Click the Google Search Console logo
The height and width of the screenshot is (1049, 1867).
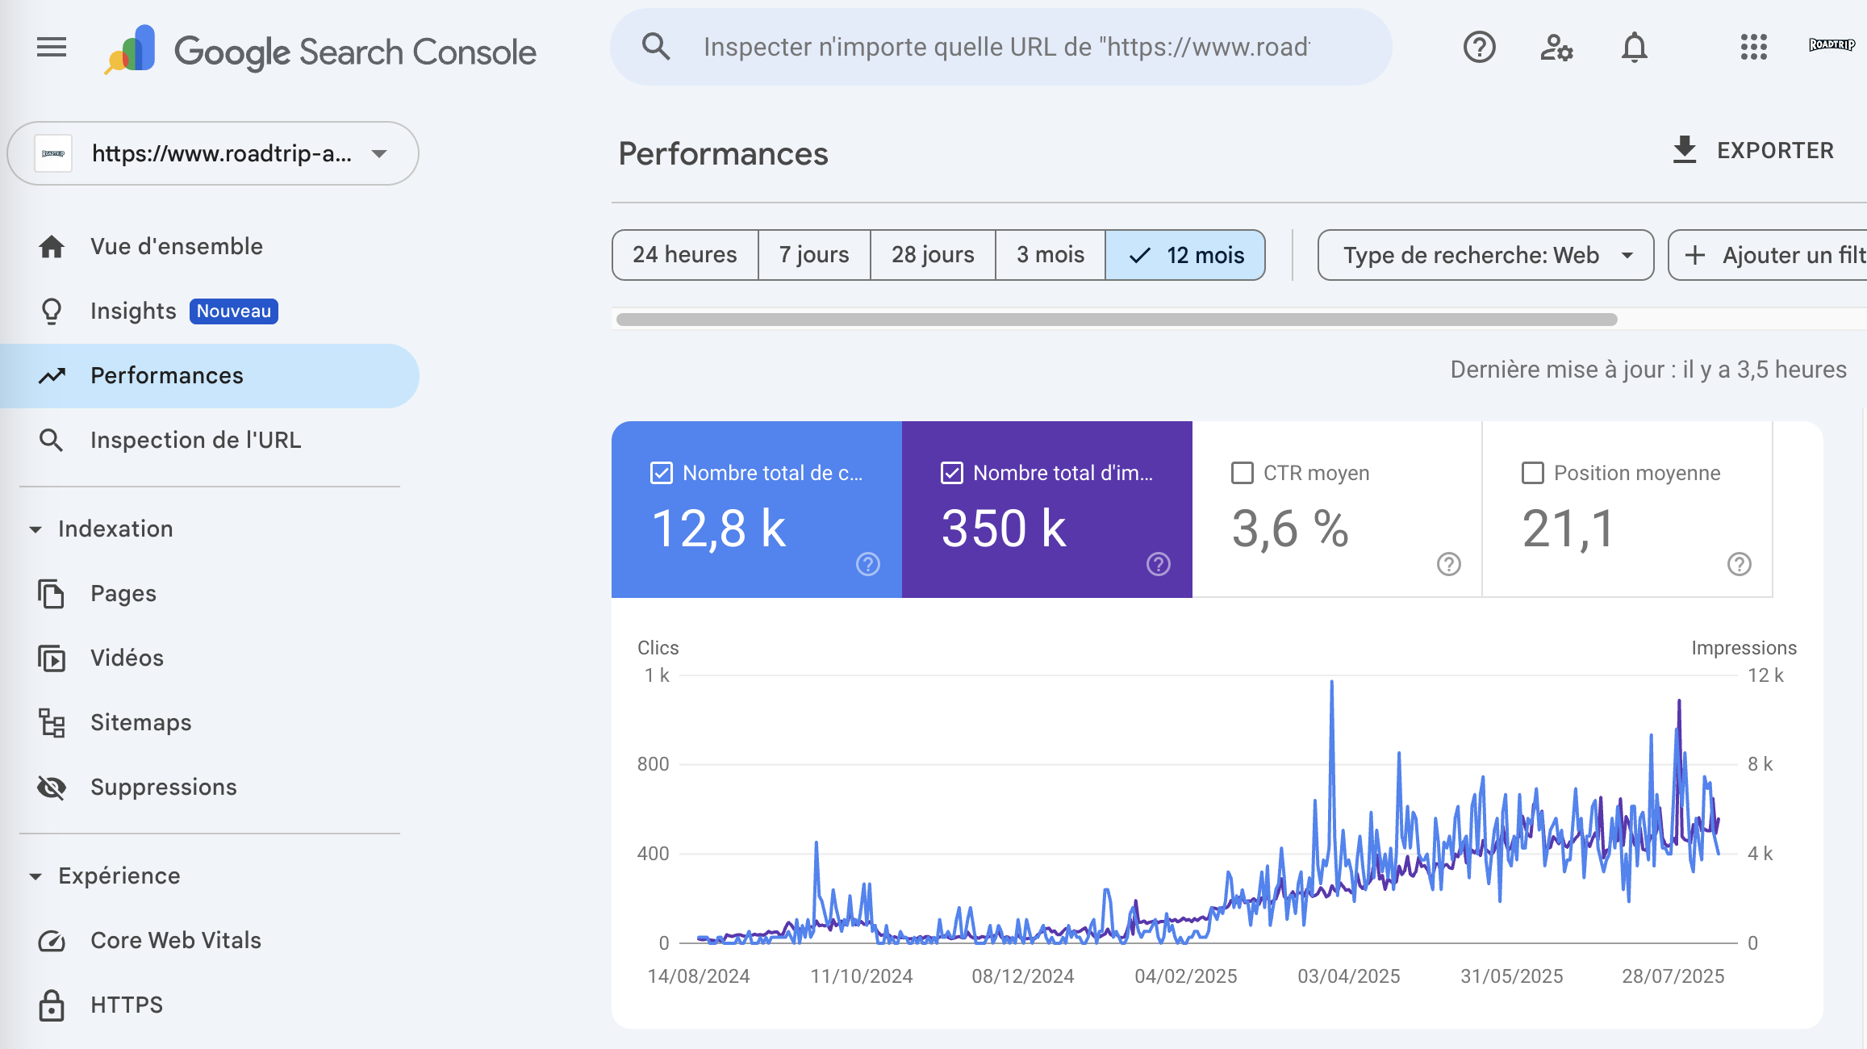tap(321, 51)
